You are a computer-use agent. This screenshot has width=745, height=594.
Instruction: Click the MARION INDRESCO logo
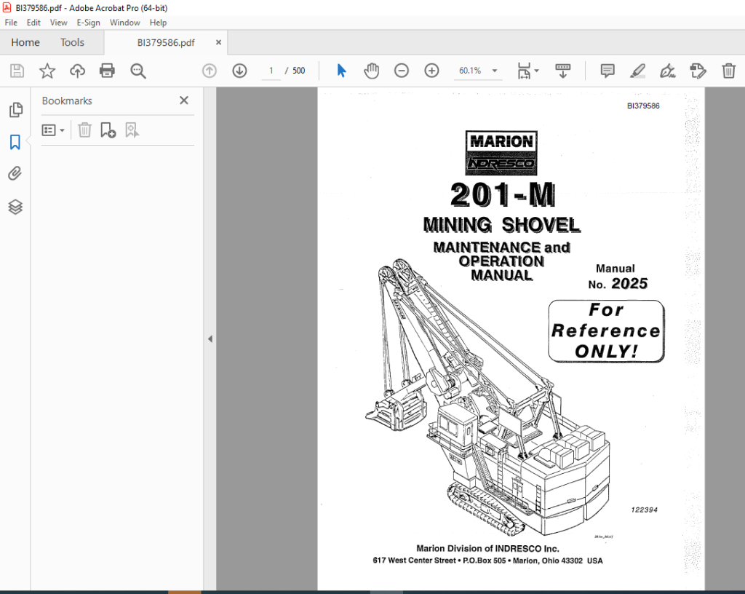point(501,153)
